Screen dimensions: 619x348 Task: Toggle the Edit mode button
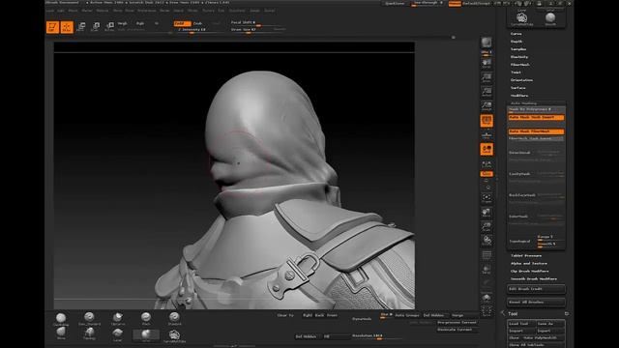pos(52,27)
